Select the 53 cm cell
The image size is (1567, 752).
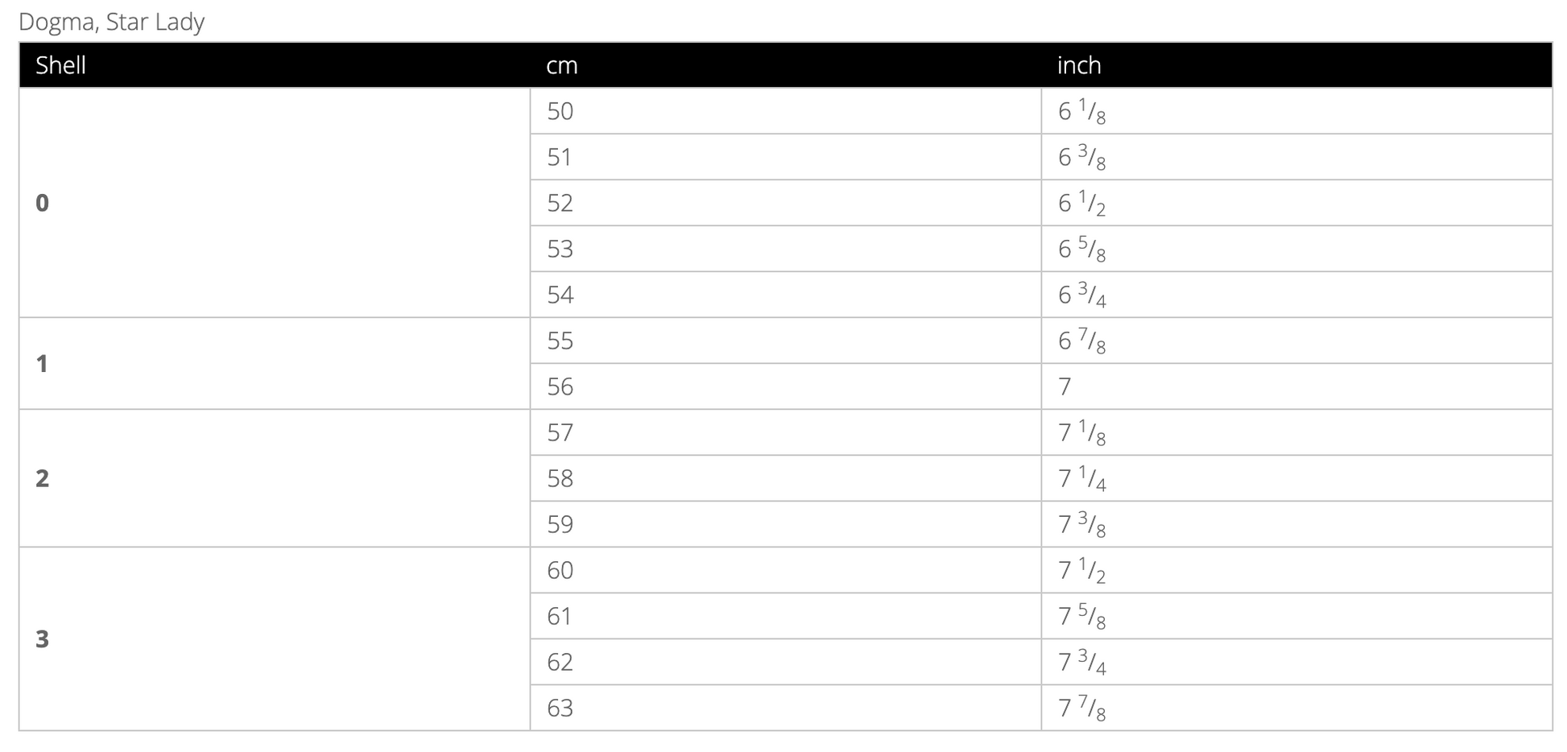pyautogui.click(x=560, y=249)
